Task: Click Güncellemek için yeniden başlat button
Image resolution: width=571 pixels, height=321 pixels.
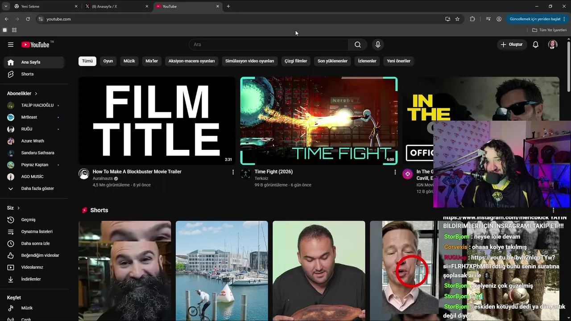Action: coord(537,19)
